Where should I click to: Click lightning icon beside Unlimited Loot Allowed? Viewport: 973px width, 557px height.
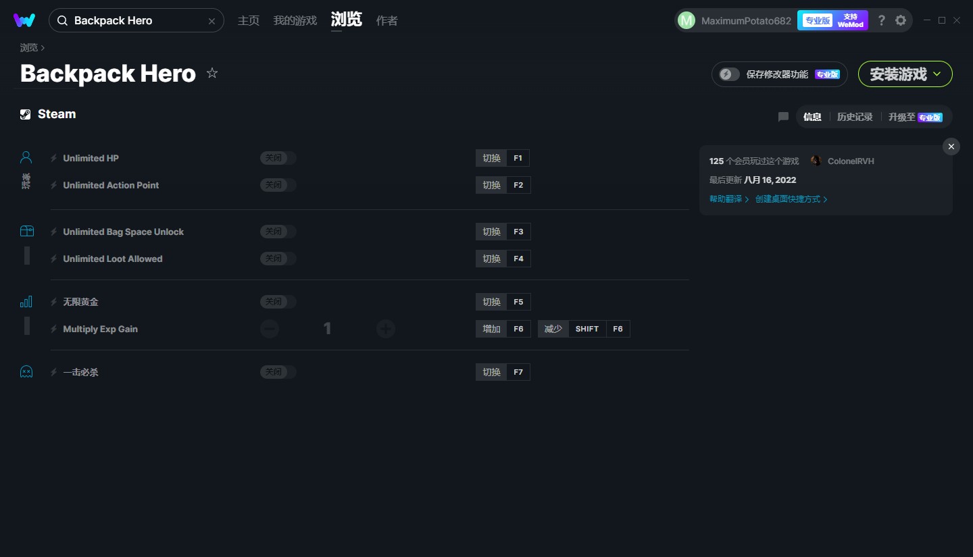[x=54, y=259]
